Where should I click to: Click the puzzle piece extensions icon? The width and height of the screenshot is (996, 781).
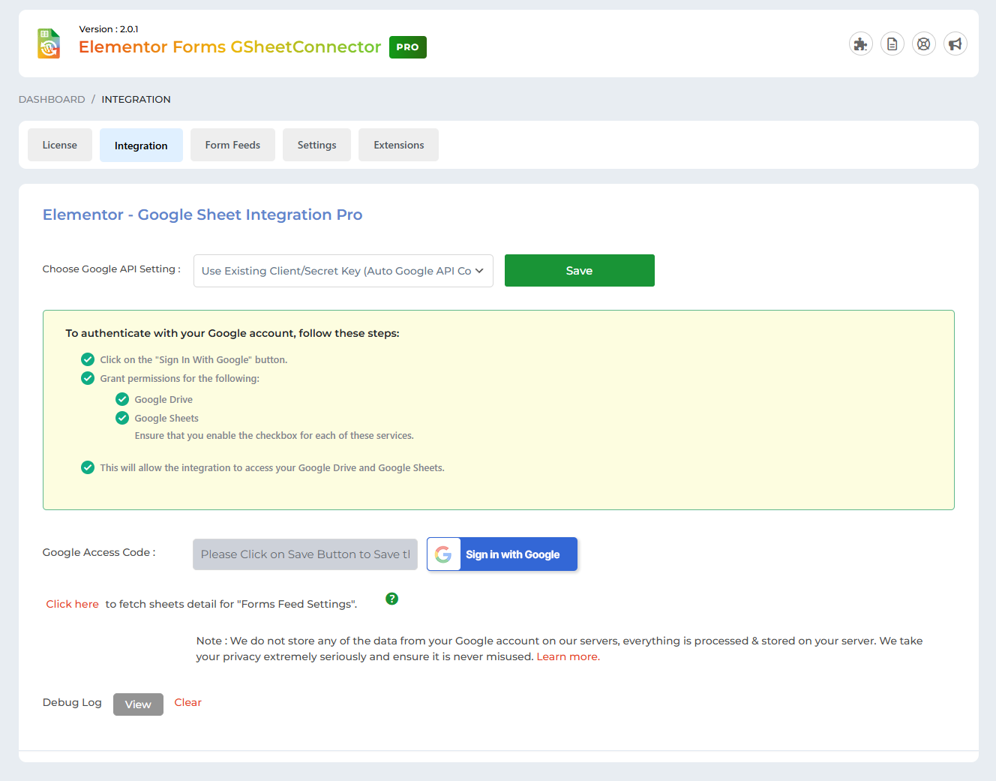point(860,44)
